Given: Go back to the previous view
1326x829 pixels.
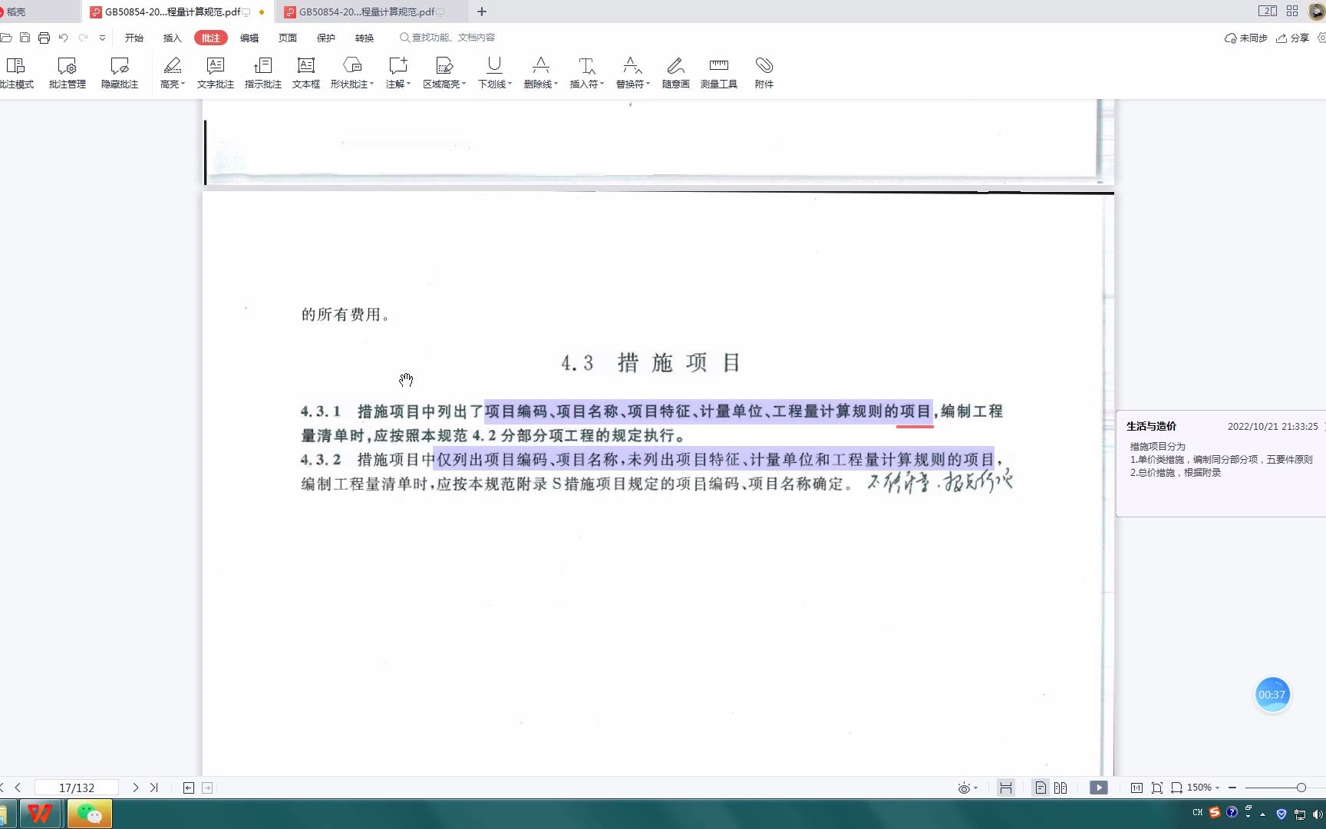Looking at the screenshot, I should [x=189, y=788].
